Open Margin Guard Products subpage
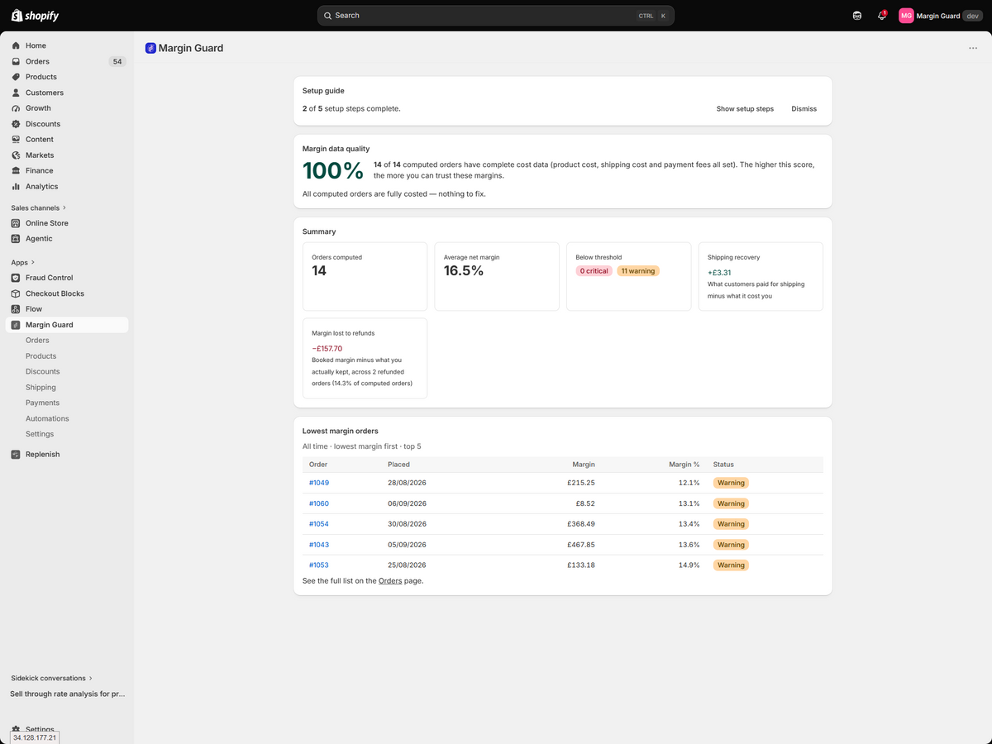This screenshot has width=992, height=744. (x=41, y=356)
